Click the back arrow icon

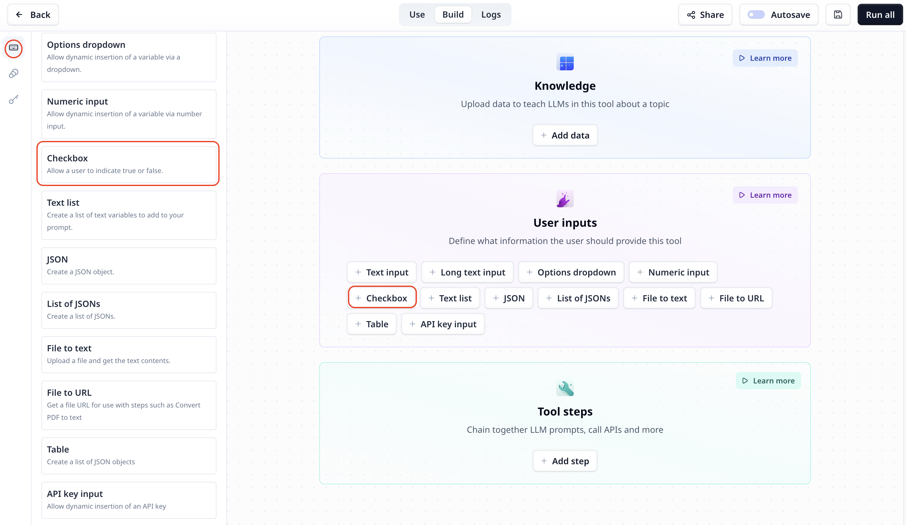[19, 14]
